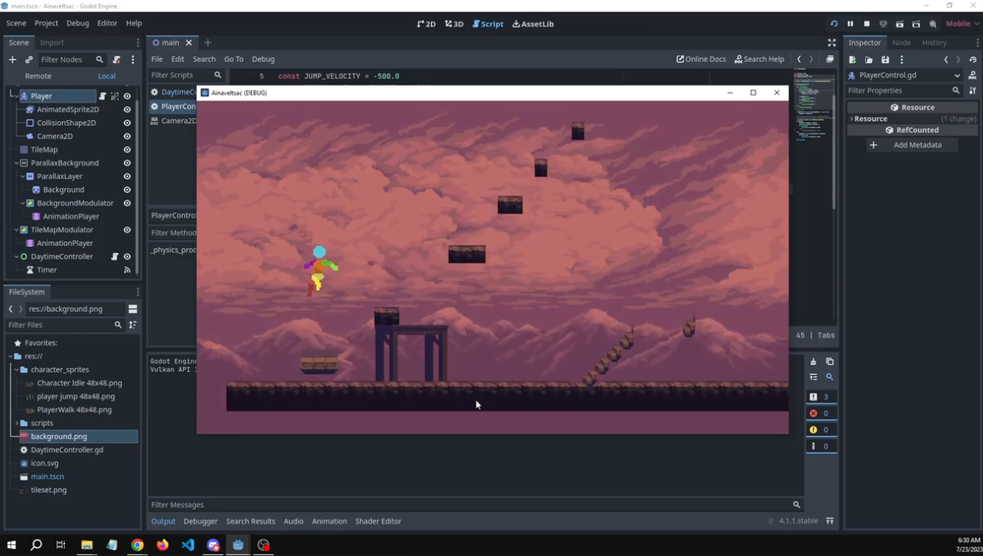
Task: Open the Online Docs
Action: (701, 59)
